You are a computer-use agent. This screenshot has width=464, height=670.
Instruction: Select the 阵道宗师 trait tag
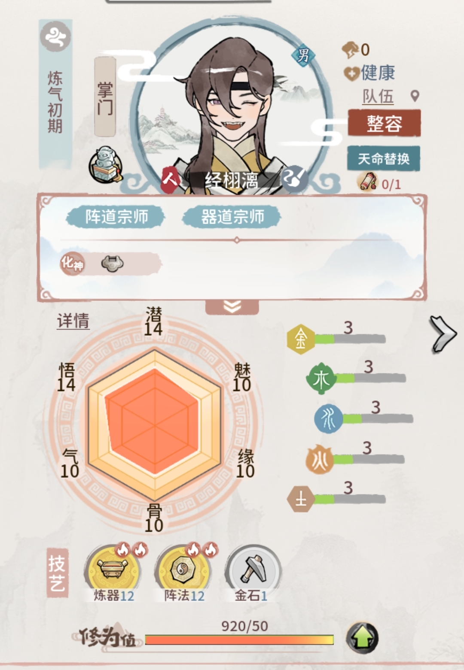coord(116,217)
